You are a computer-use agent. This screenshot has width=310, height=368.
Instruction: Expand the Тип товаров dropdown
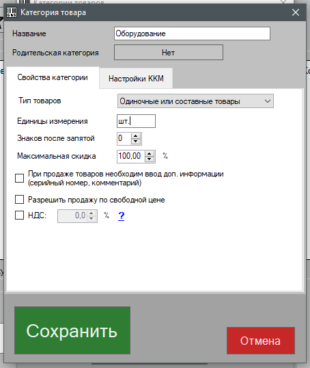pos(195,101)
